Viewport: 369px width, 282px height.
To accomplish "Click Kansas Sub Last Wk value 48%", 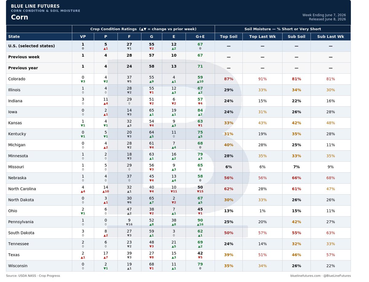I will [x=331, y=123].
